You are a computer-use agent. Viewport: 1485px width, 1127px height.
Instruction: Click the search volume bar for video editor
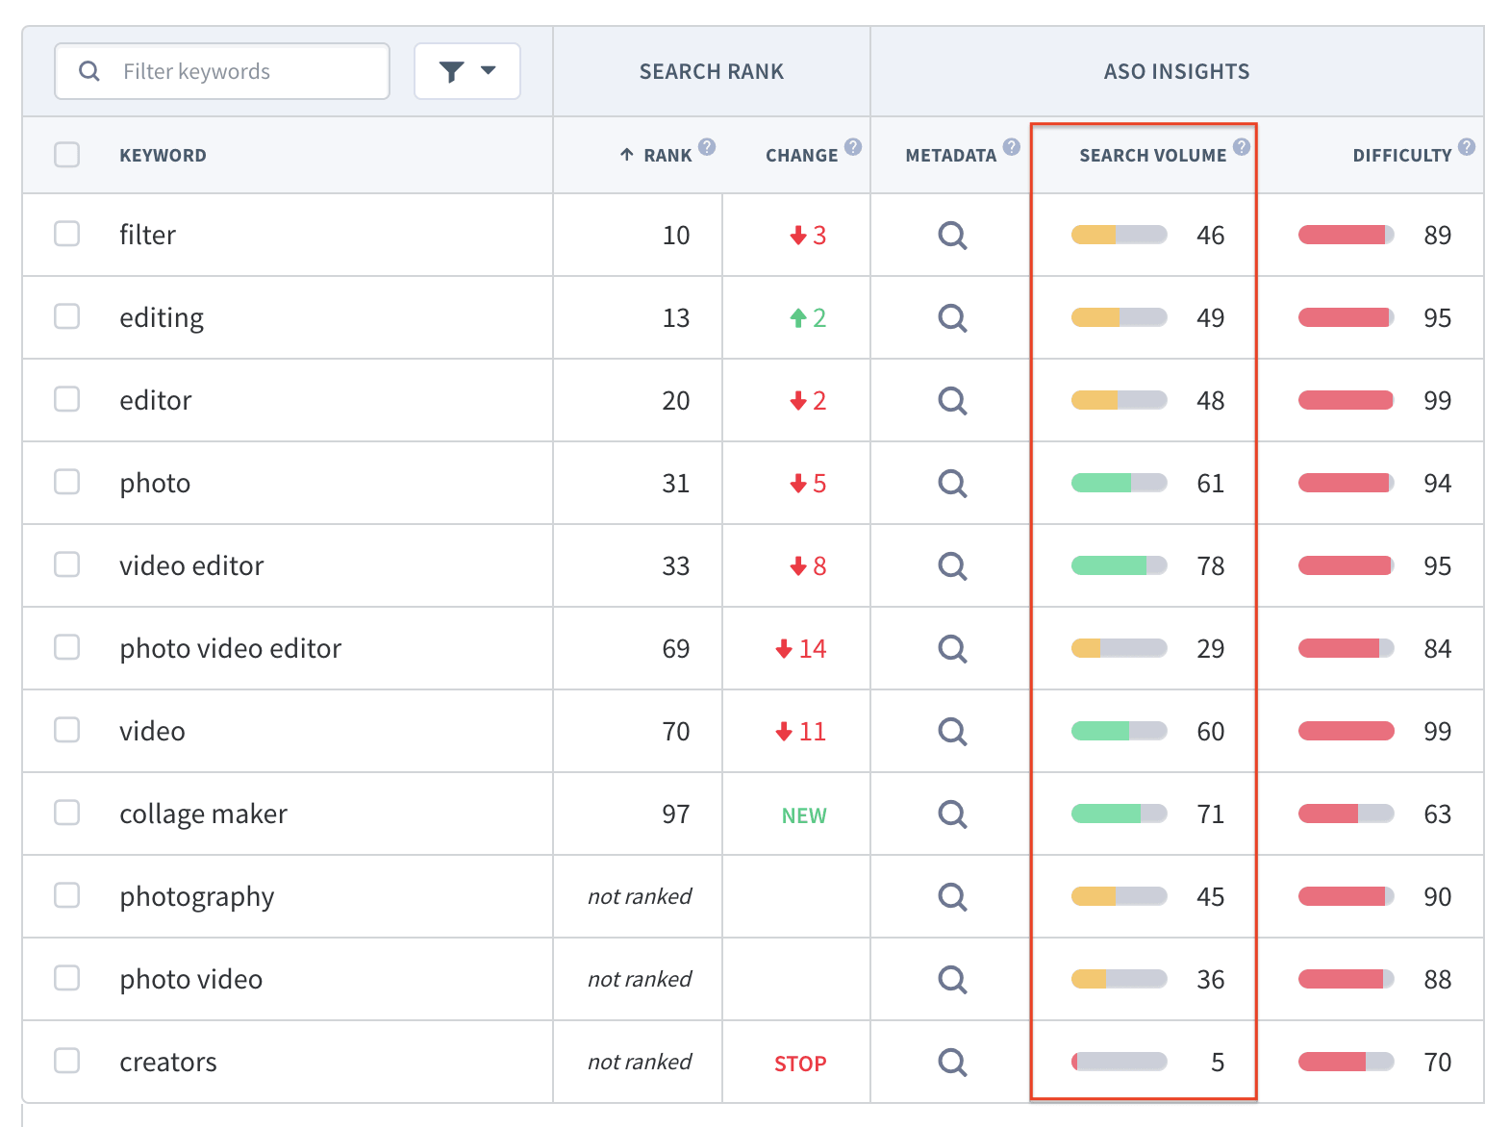coord(1120,565)
